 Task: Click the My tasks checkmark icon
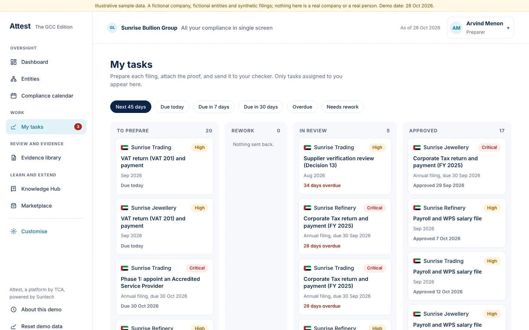tap(14, 127)
